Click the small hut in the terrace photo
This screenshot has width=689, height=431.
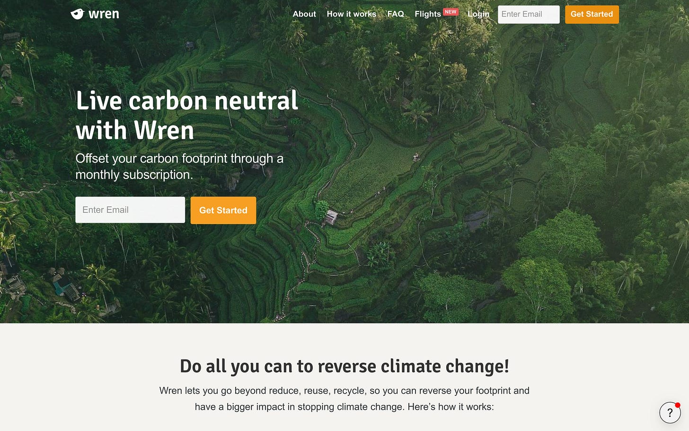[x=331, y=218]
